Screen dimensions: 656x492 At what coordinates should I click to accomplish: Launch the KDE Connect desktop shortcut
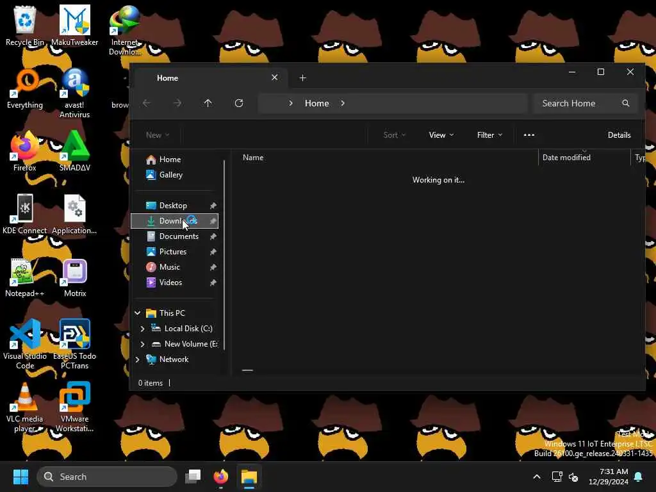[25, 214]
